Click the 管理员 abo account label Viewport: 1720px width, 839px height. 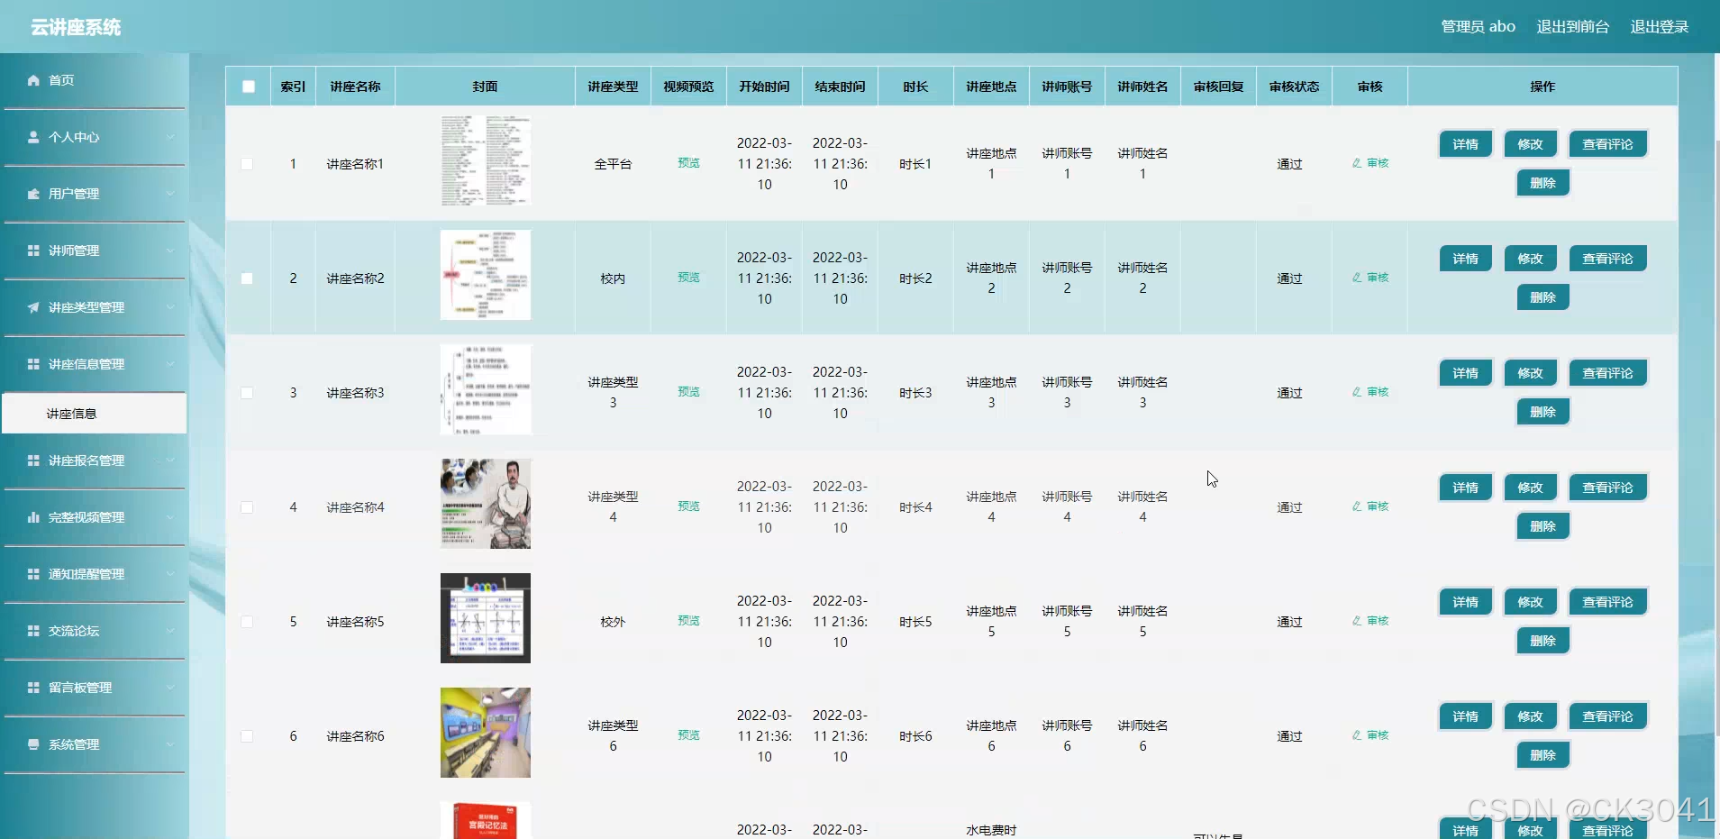(1478, 27)
